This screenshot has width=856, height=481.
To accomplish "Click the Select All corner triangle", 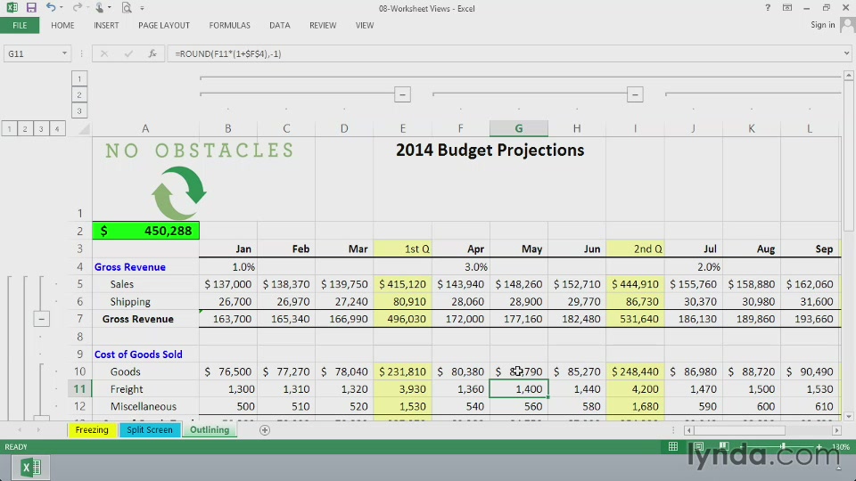I will coord(84,129).
